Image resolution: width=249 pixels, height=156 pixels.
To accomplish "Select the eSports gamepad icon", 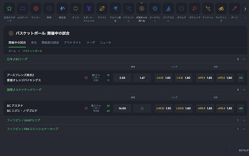I will click(x=23, y=8).
